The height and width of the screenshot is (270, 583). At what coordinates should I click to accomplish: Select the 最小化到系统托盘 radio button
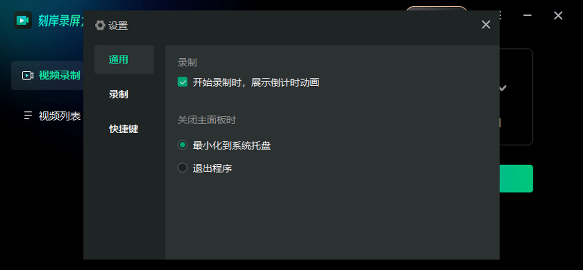coord(183,145)
